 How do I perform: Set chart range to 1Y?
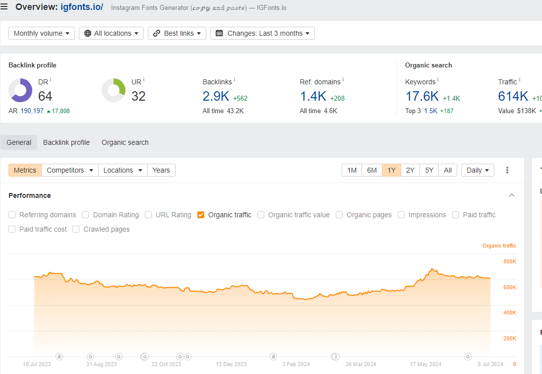pyautogui.click(x=391, y=170)
